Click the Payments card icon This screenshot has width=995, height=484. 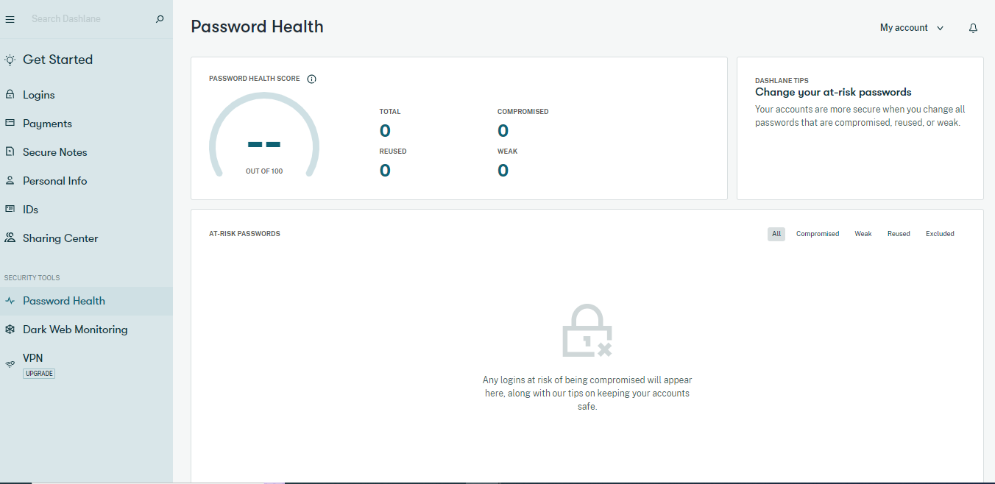click(10, 123)
